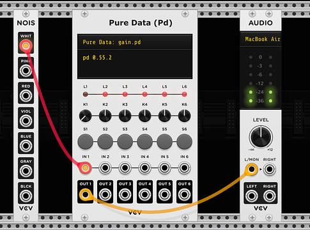Toggle the S1 switch button
This screenshot has height=230, width=310.
85,142
